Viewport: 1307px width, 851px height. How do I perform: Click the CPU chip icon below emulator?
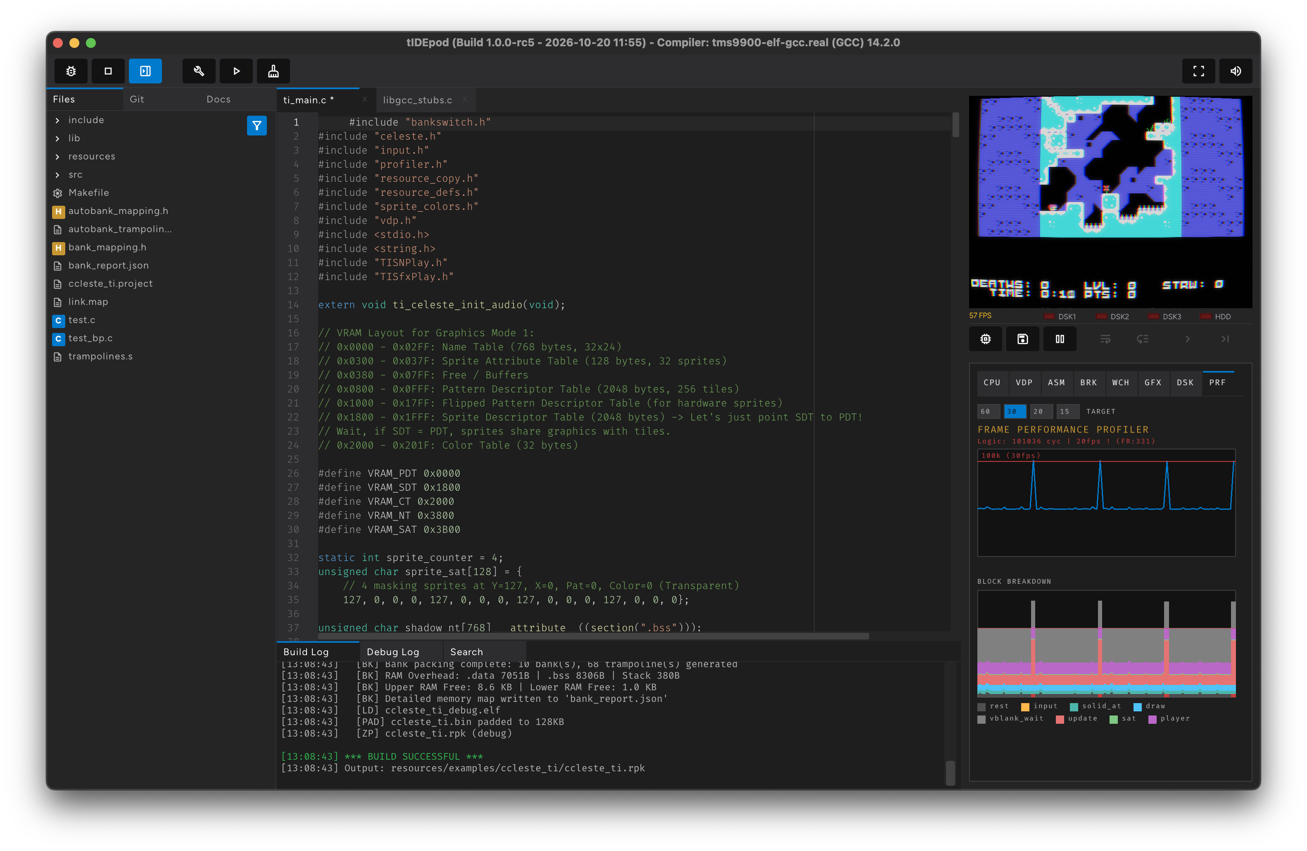pos(986,339)
